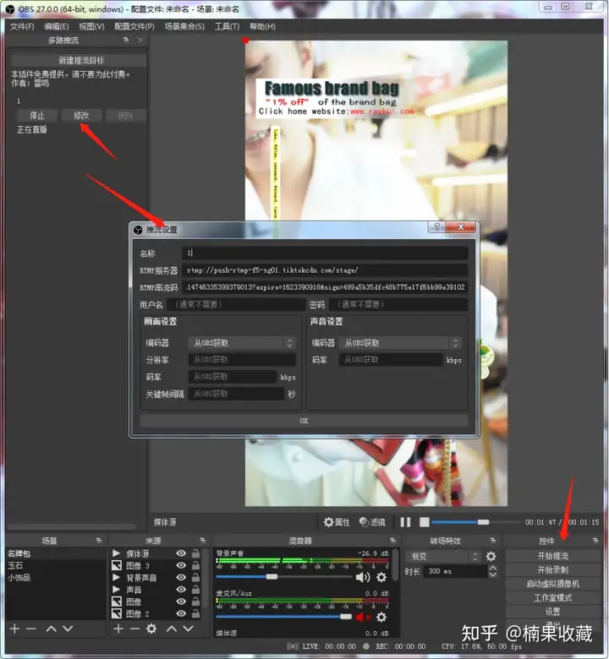Image resolution: width=609 pixels, height=659 pixels.
Task: Increase 时长 duration with up arrow
Action: tap(492, 568)
